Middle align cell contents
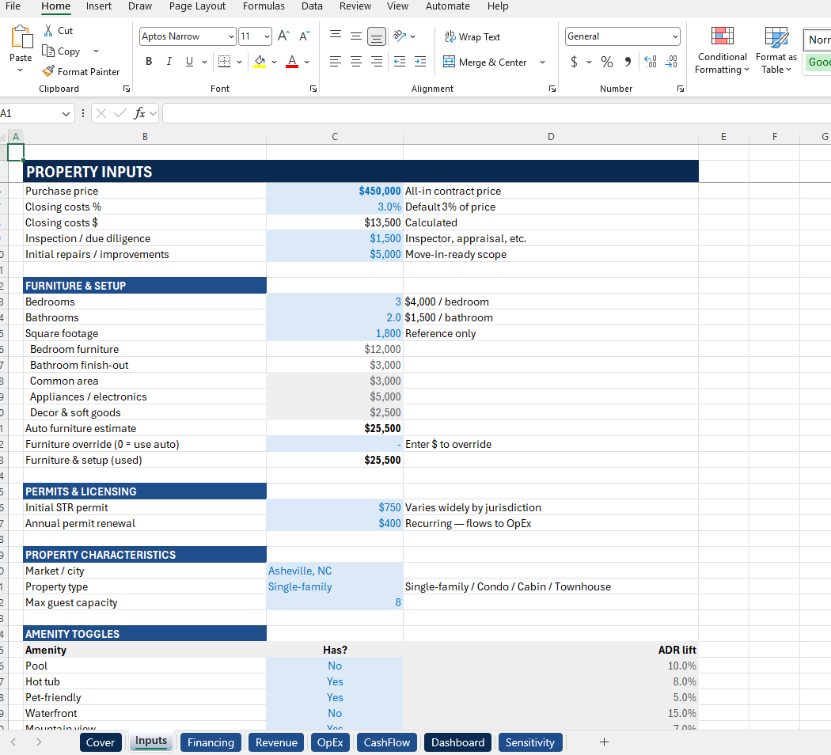This screenshot has width=831, height=755. point(356,36)
